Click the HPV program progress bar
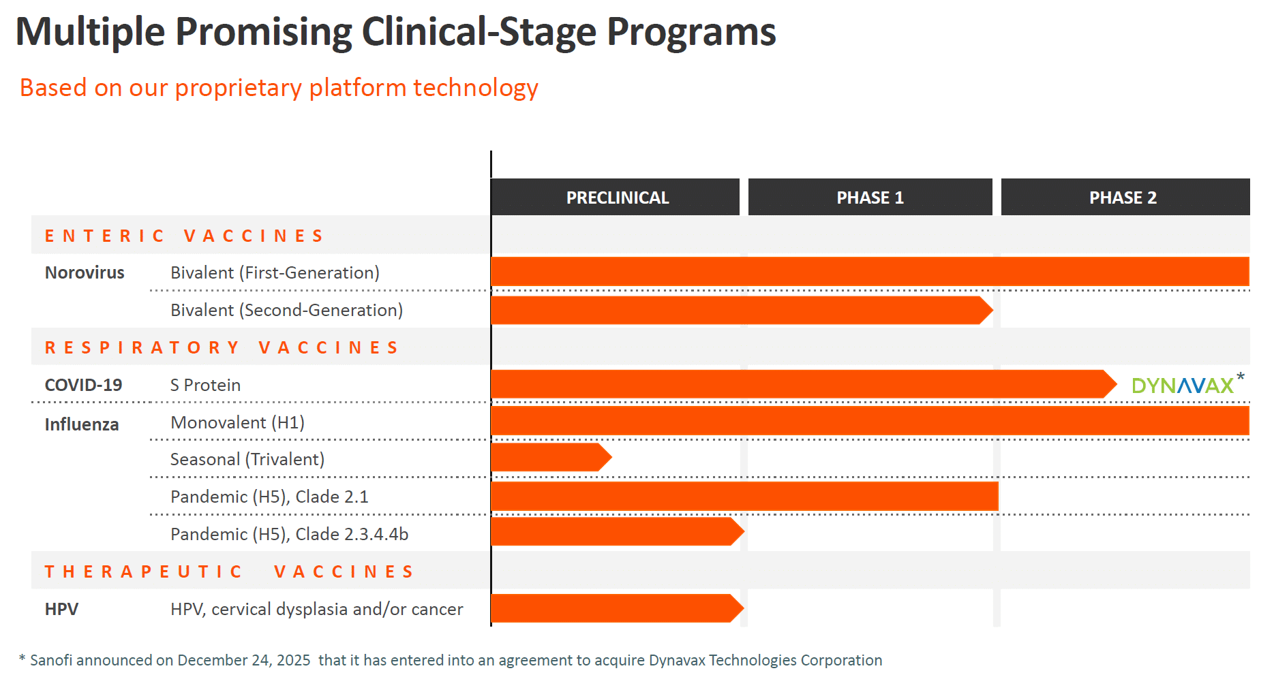 (x=613, y=608)
